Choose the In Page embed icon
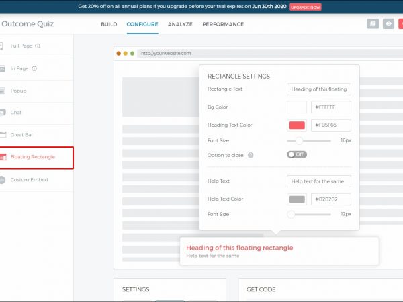This screenshot has height=302, width=403. point(3,68)
